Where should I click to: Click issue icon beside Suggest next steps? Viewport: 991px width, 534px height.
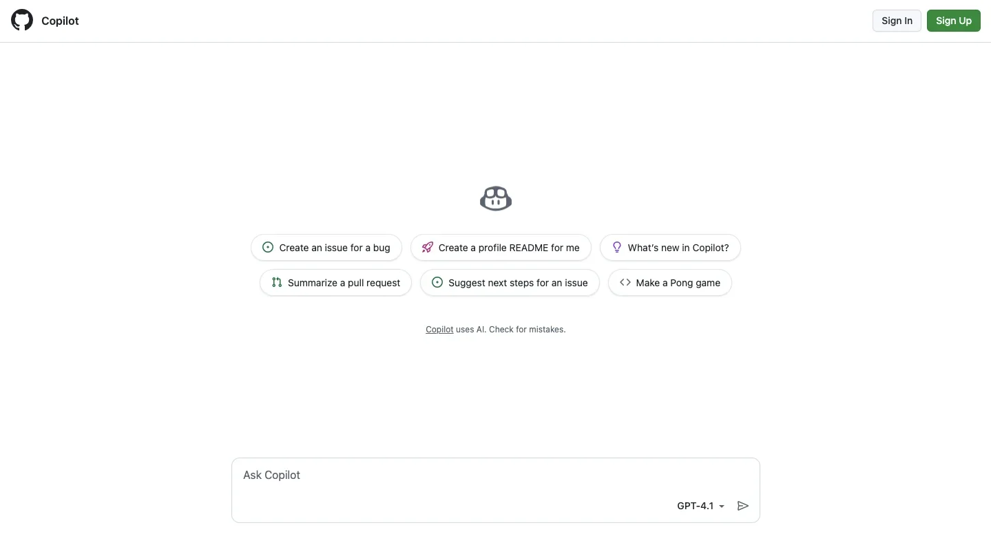(x=437, y=283)
